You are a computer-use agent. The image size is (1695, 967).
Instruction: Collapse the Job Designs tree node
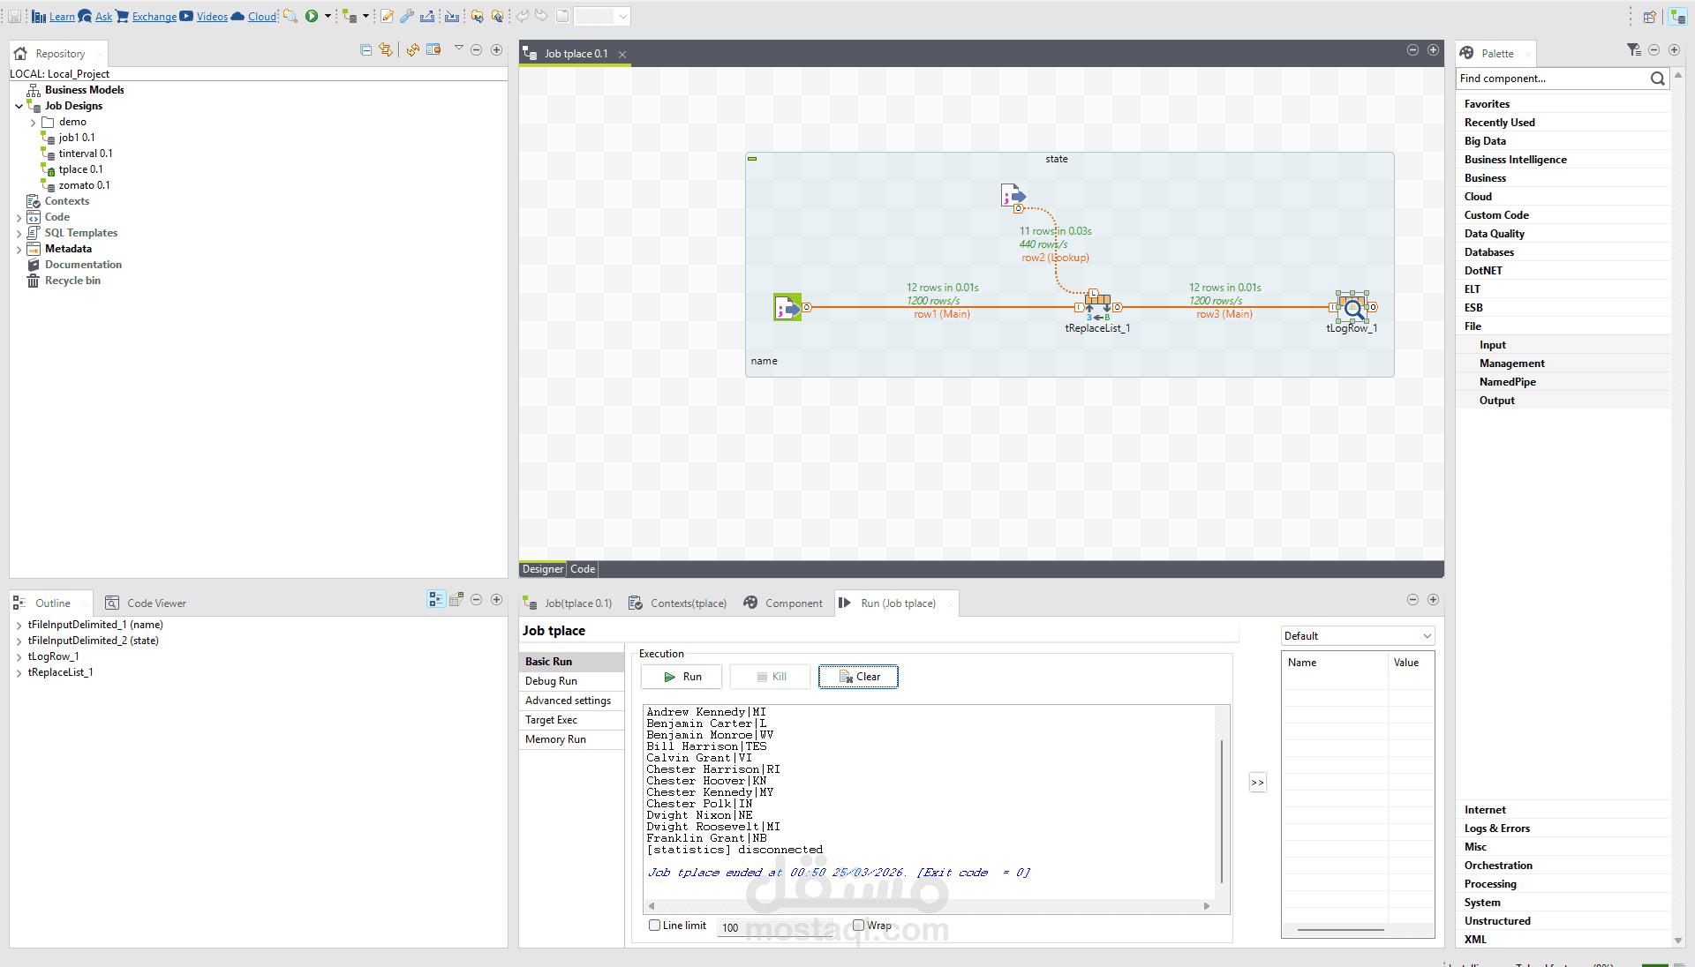tap(19, 106)
